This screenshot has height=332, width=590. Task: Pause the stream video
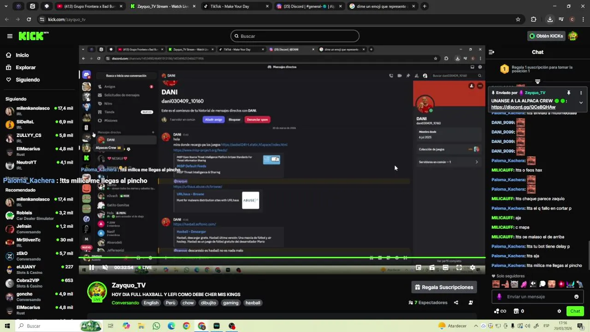[x=91, y=267]
